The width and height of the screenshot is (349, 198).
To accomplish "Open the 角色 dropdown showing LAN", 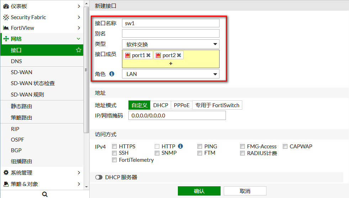I will click(171, 74).
